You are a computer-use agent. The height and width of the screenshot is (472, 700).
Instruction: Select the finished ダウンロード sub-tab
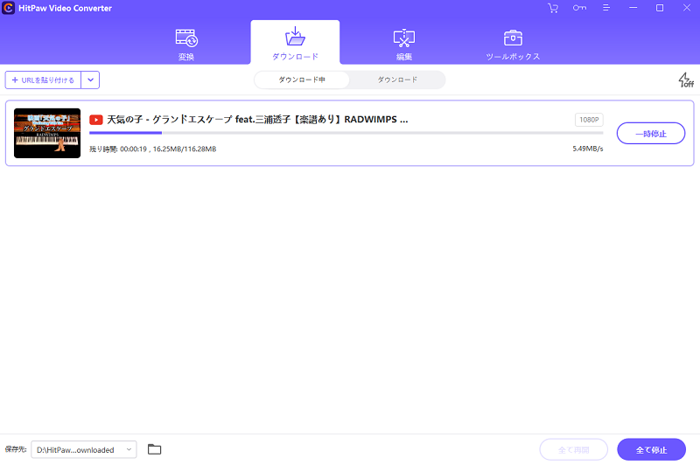point(397,80)
